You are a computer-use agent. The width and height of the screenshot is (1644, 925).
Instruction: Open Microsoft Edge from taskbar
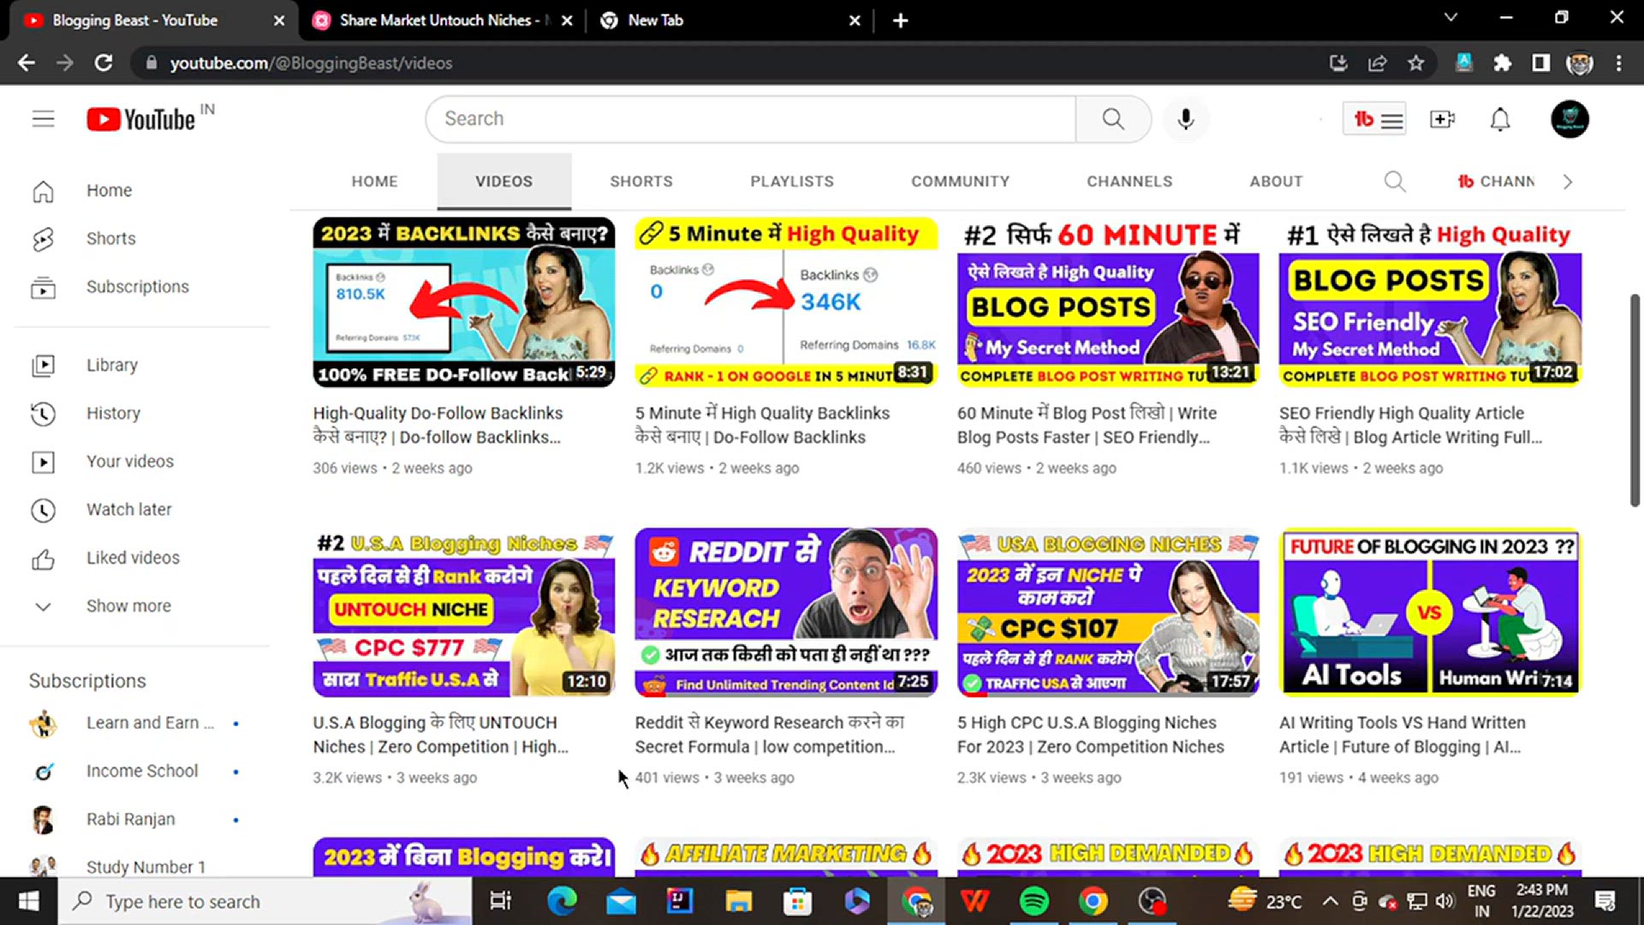[x=562, y=901]
